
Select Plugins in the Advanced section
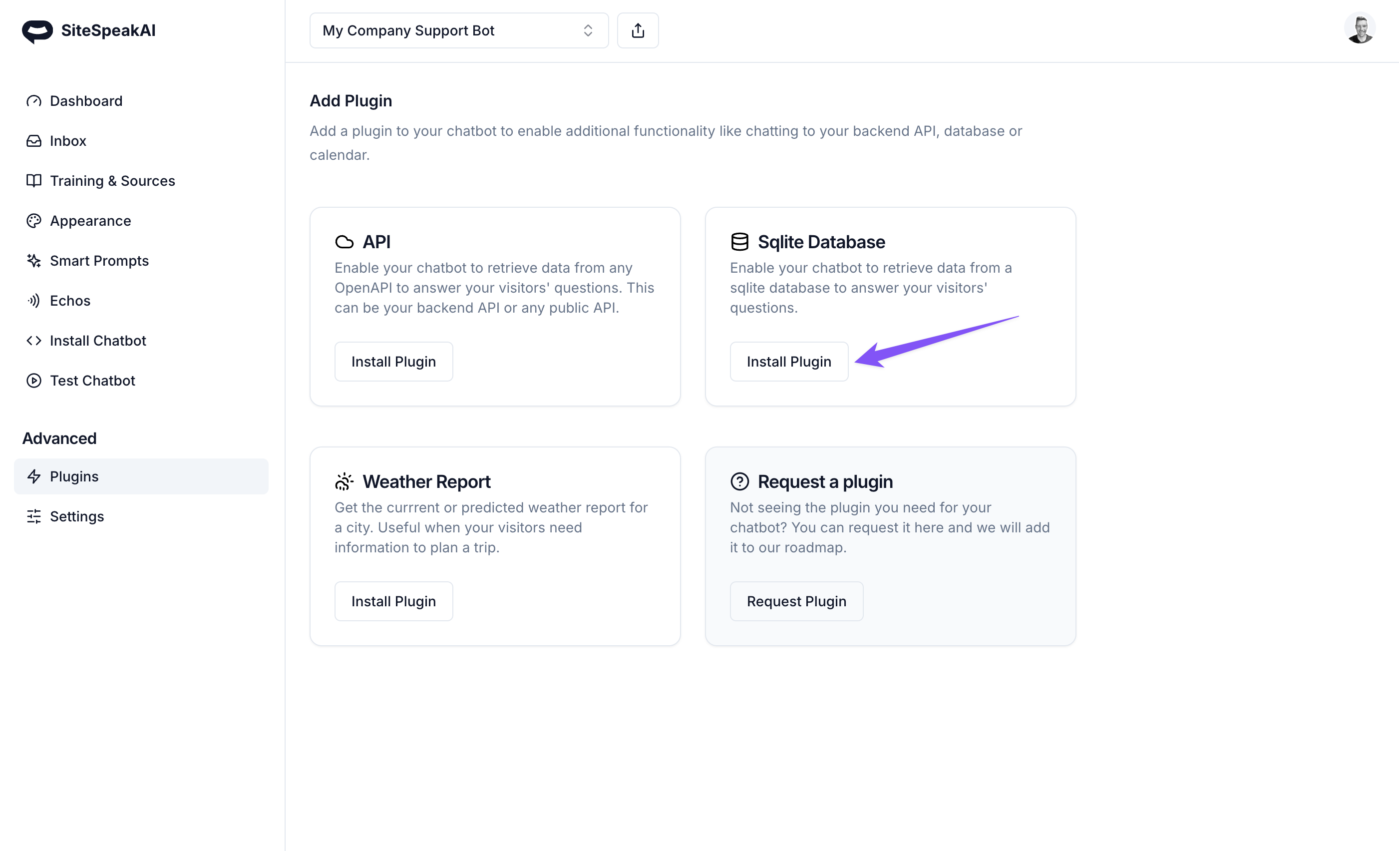[74, 476]
